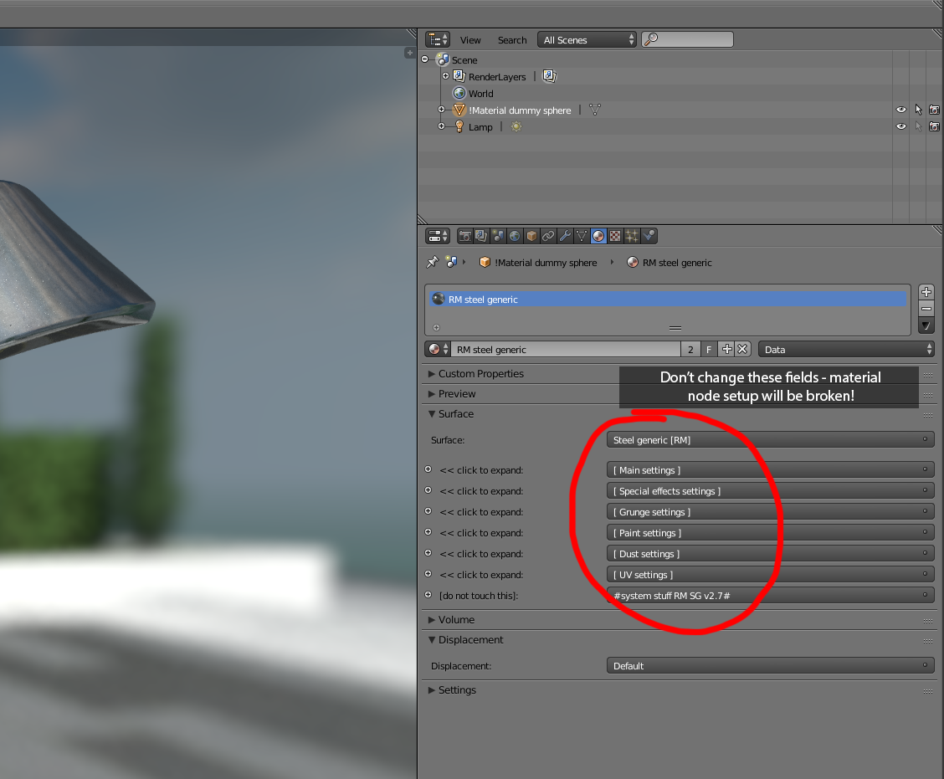Open Modifiers wrench icon tab
This screenshot has height=779, width=944.
565,237
